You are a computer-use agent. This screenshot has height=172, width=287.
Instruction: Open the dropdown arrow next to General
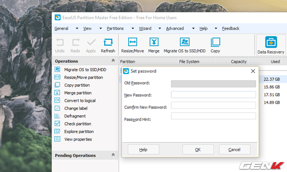pyautogui.click(x=77, y=29)
